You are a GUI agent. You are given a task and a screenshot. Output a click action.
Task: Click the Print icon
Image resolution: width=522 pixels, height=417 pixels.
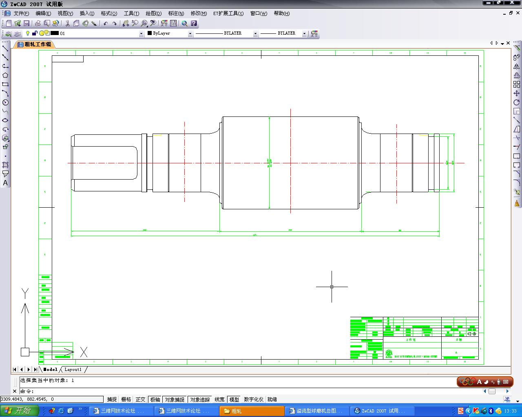click(x=38, y=23)
